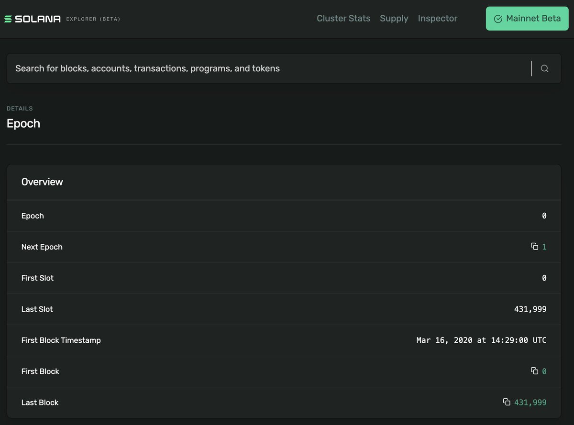Select the First Slot value 0
Viewport: 574px width, 425px height.
click(544, 278)
